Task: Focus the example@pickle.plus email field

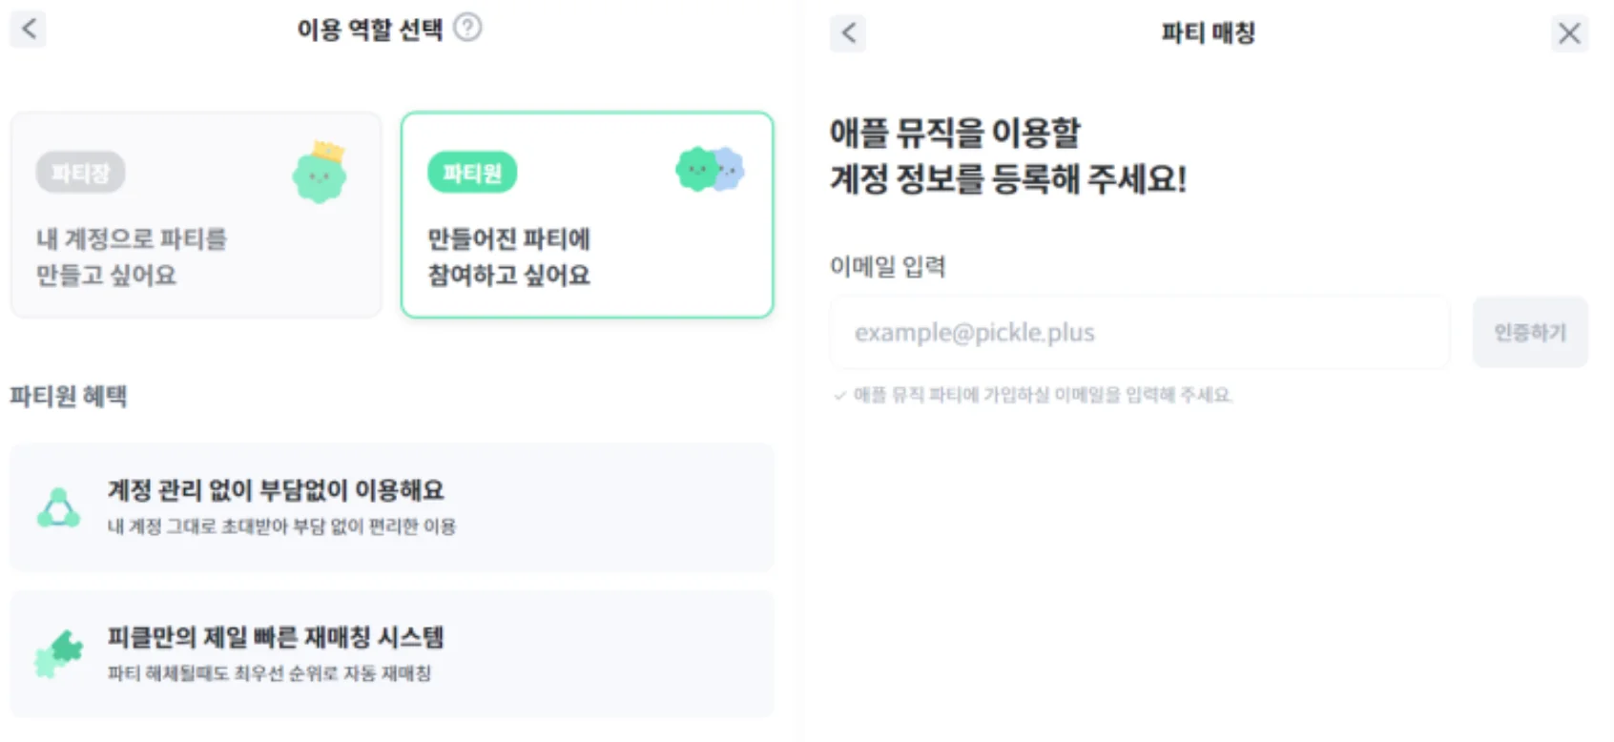Action: pos(1139,333)
